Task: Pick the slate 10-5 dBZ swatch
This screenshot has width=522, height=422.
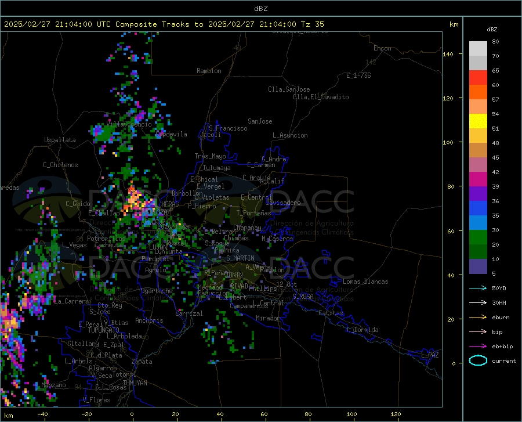Action: (x=478, y=266)
